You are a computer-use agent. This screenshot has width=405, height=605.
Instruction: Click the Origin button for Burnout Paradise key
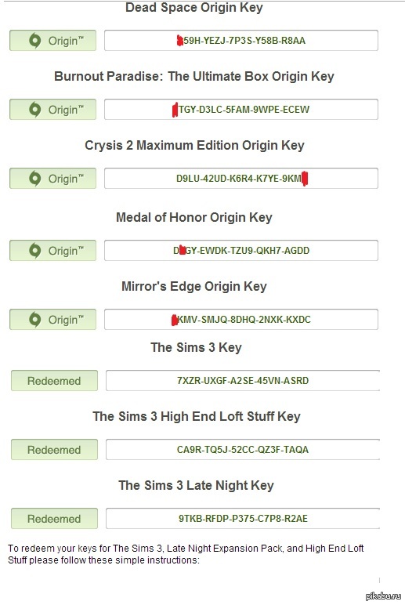click(x=52, y=110)
